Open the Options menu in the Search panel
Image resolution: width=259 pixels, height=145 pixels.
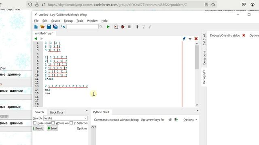[x=82, y=128]
